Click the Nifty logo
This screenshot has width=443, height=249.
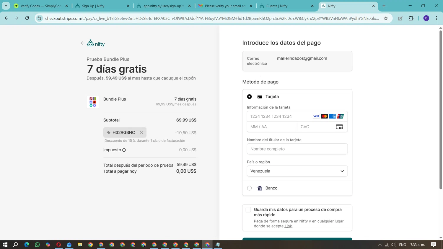click(x=96, y=43)
